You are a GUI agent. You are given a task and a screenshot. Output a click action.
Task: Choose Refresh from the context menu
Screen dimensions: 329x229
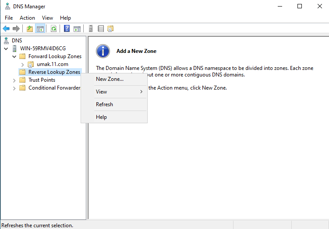(114, 104)
